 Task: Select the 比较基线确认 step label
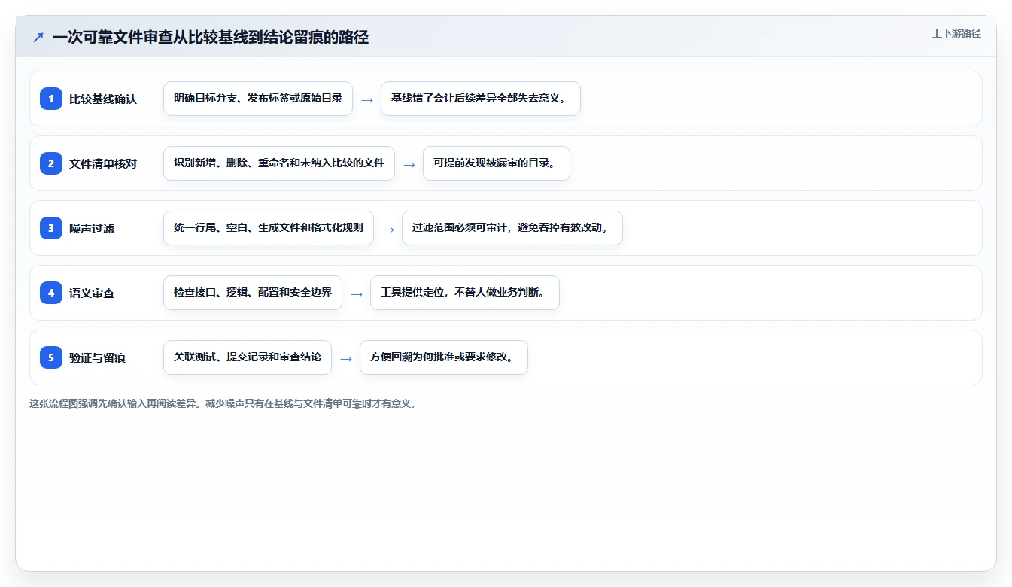(103, 99)
